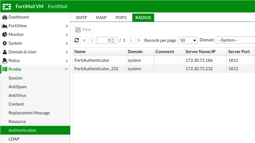Collapse the Profile menu section
255x143 pixels.
[x=66, y=69]
